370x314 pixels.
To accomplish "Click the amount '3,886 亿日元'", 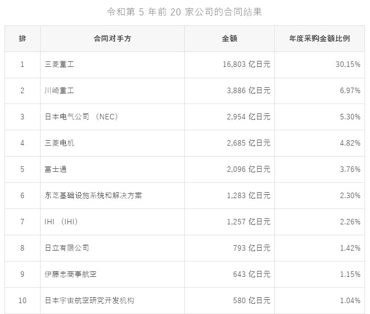I will pyautogui.click(x=249, y=91).
